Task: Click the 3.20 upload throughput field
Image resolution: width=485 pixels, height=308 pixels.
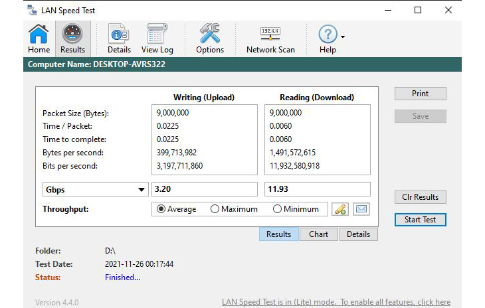Action: pos(205,189)
